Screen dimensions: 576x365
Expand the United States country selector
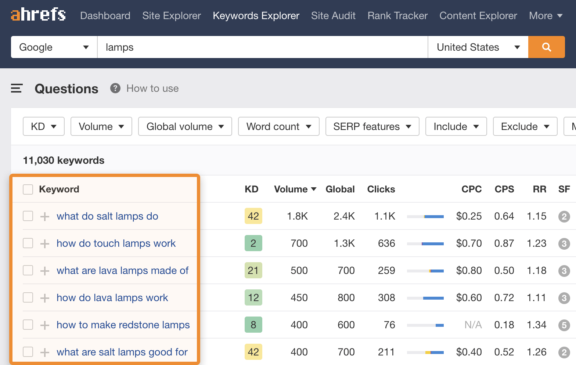(478, 47)
